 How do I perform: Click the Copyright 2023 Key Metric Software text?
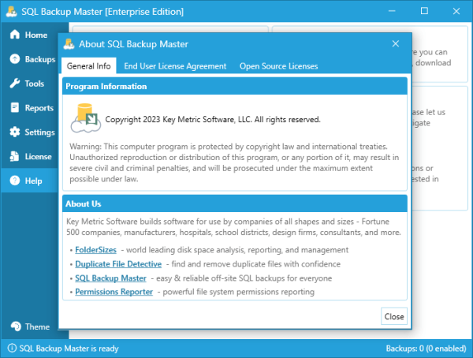(x=213, y=120)
